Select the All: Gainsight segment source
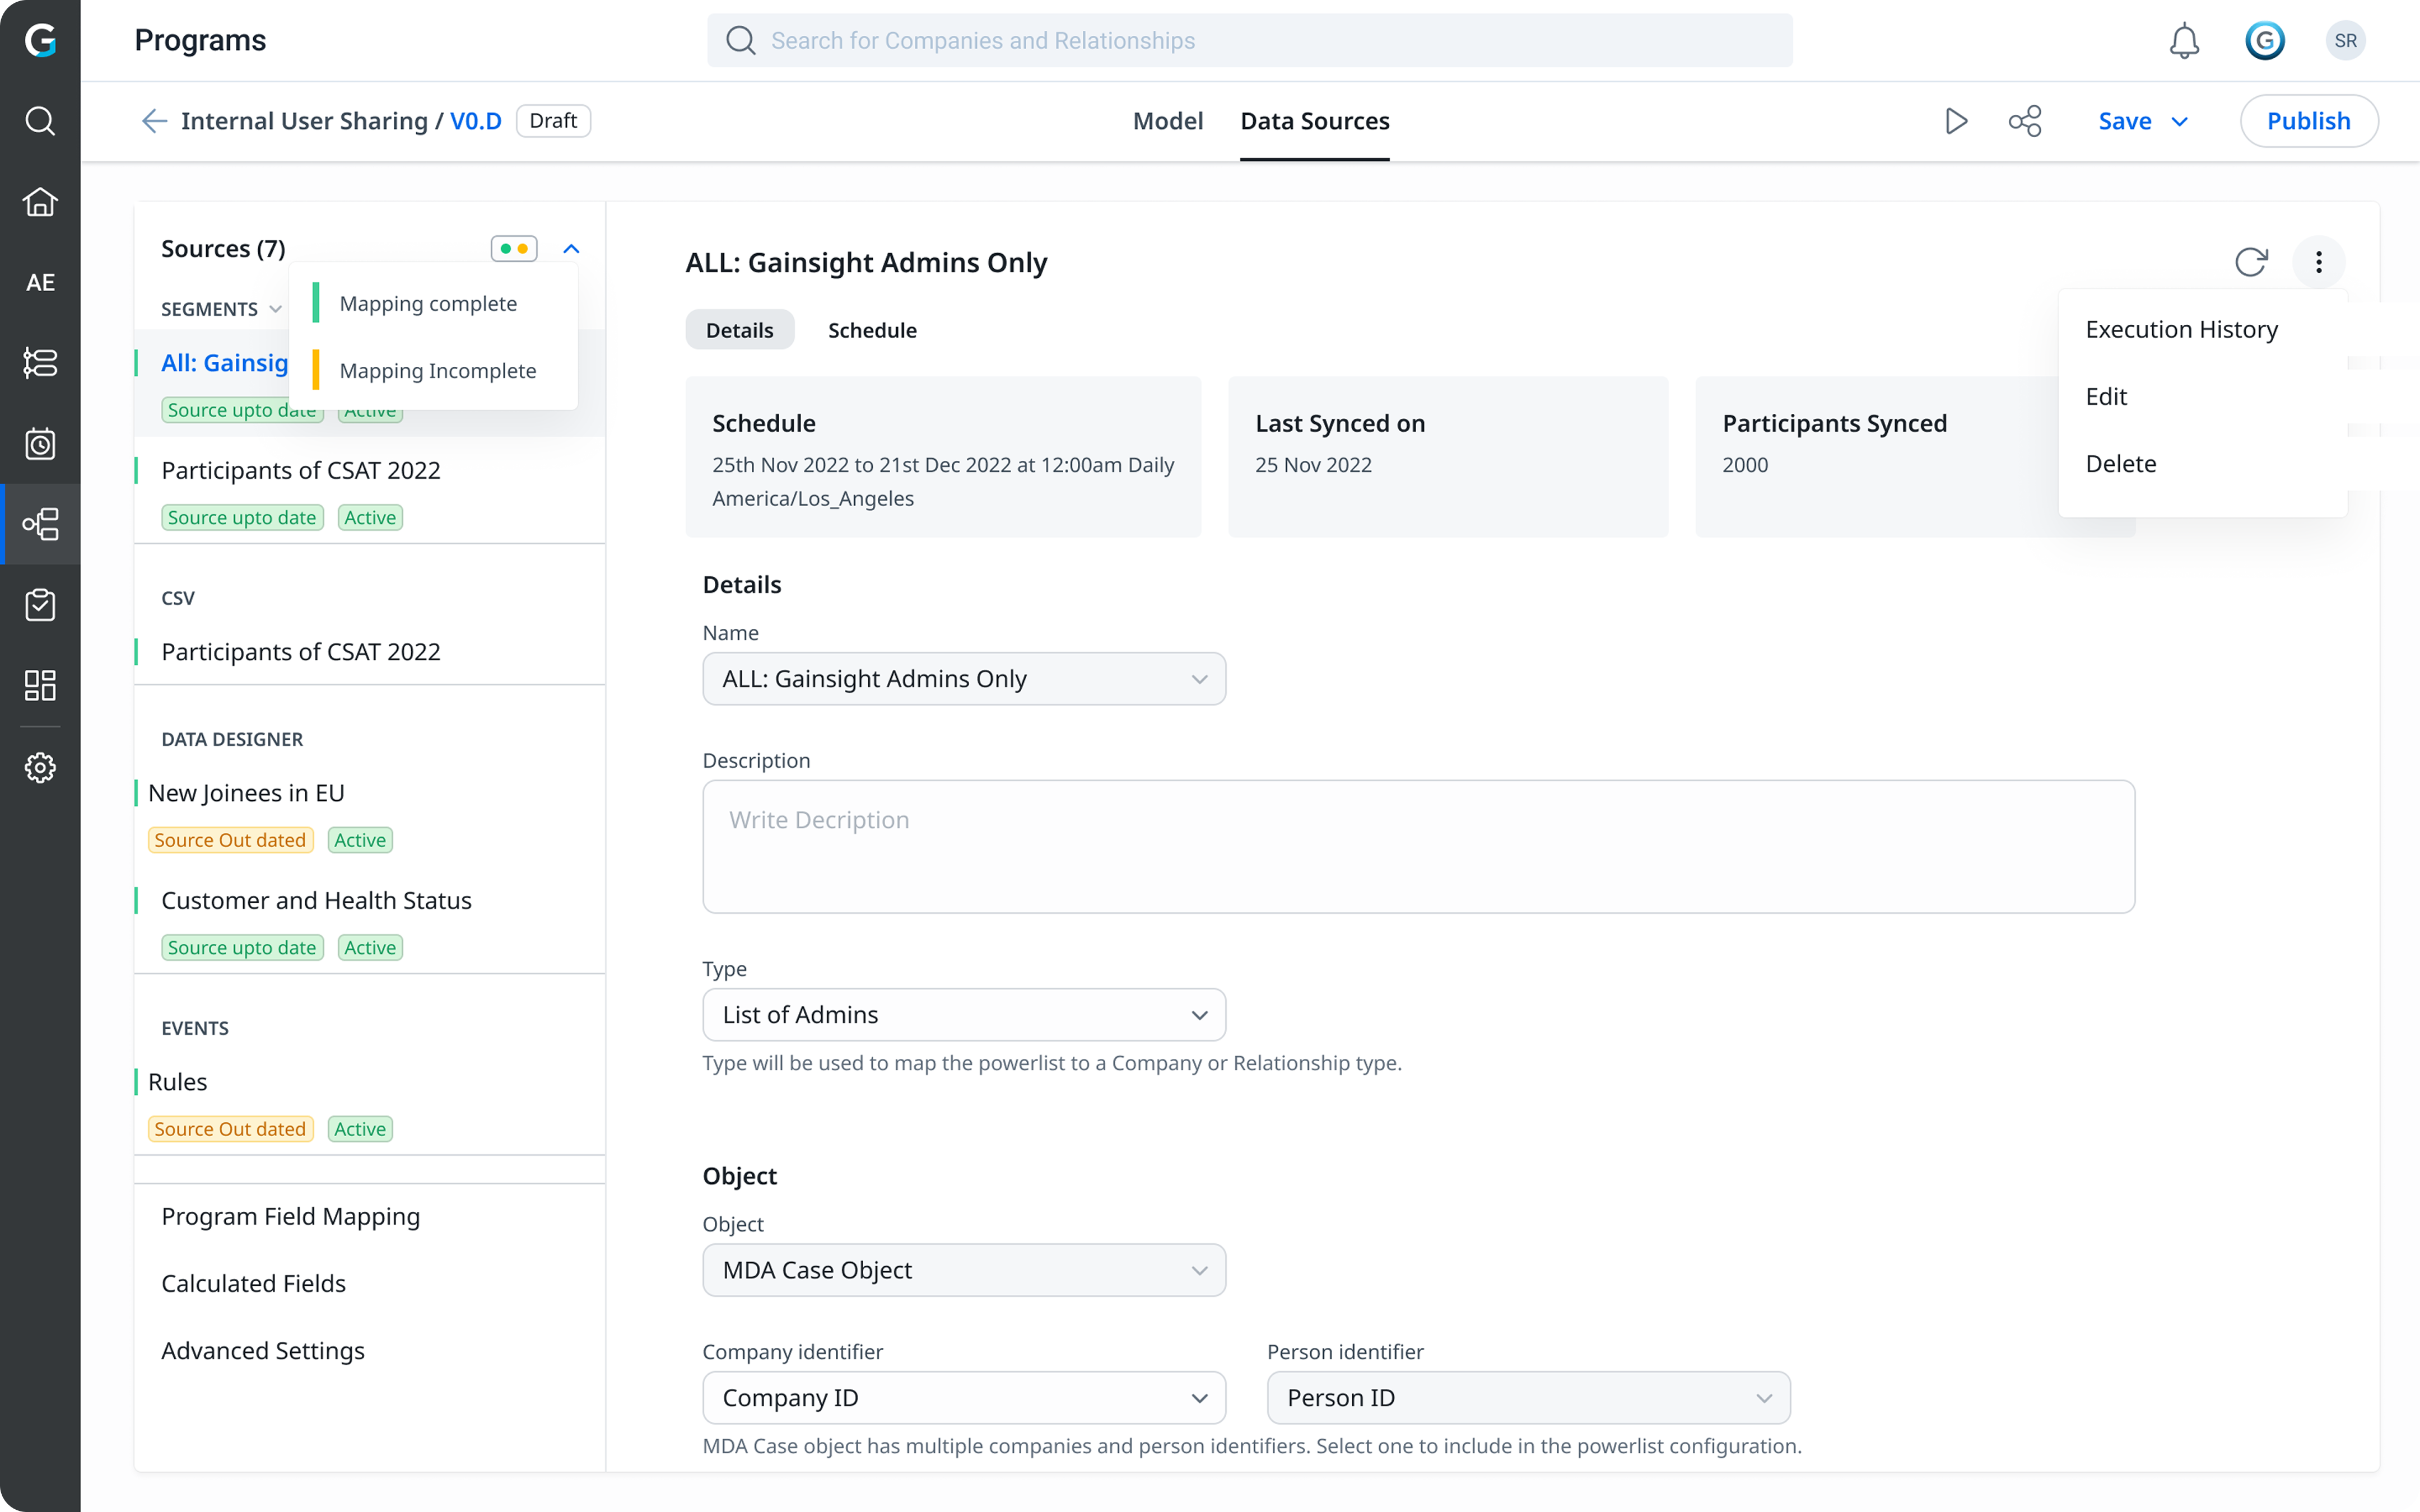The image size is (2420, 1512). [224, 363]
